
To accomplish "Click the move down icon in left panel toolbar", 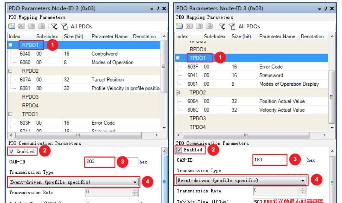I will pos(41,26).
